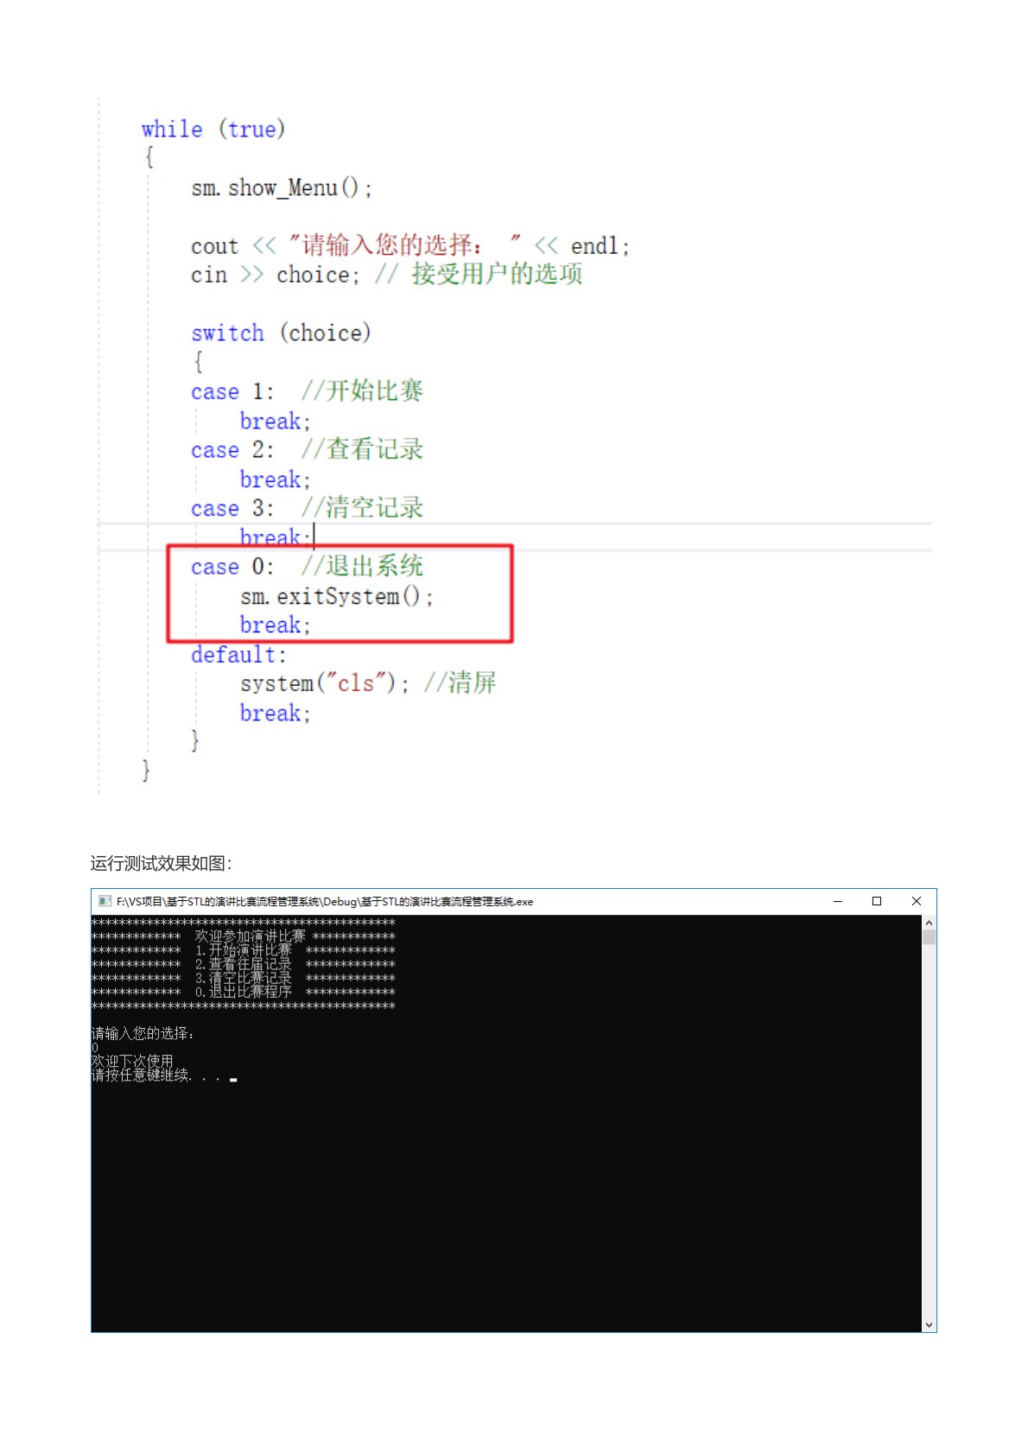Close the console exe window
The width and height of the screenshot is (1028, 1453).
917,901
